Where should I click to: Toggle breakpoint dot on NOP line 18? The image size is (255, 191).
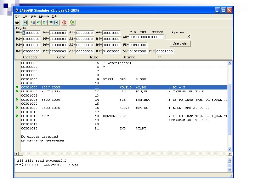tap(17, 116)
